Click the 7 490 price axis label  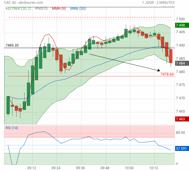tap(180, 45)
